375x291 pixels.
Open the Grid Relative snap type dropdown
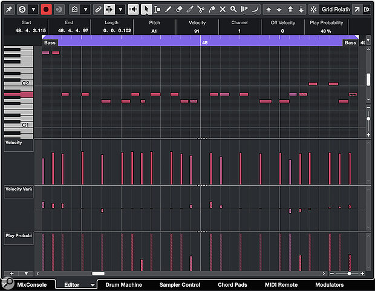tap(335, 10)
